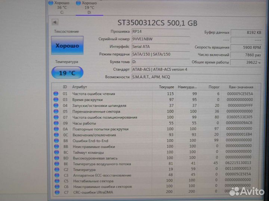
Task: Select the Нестабильные сектора attribute name
Action: (x=93, y=181)
